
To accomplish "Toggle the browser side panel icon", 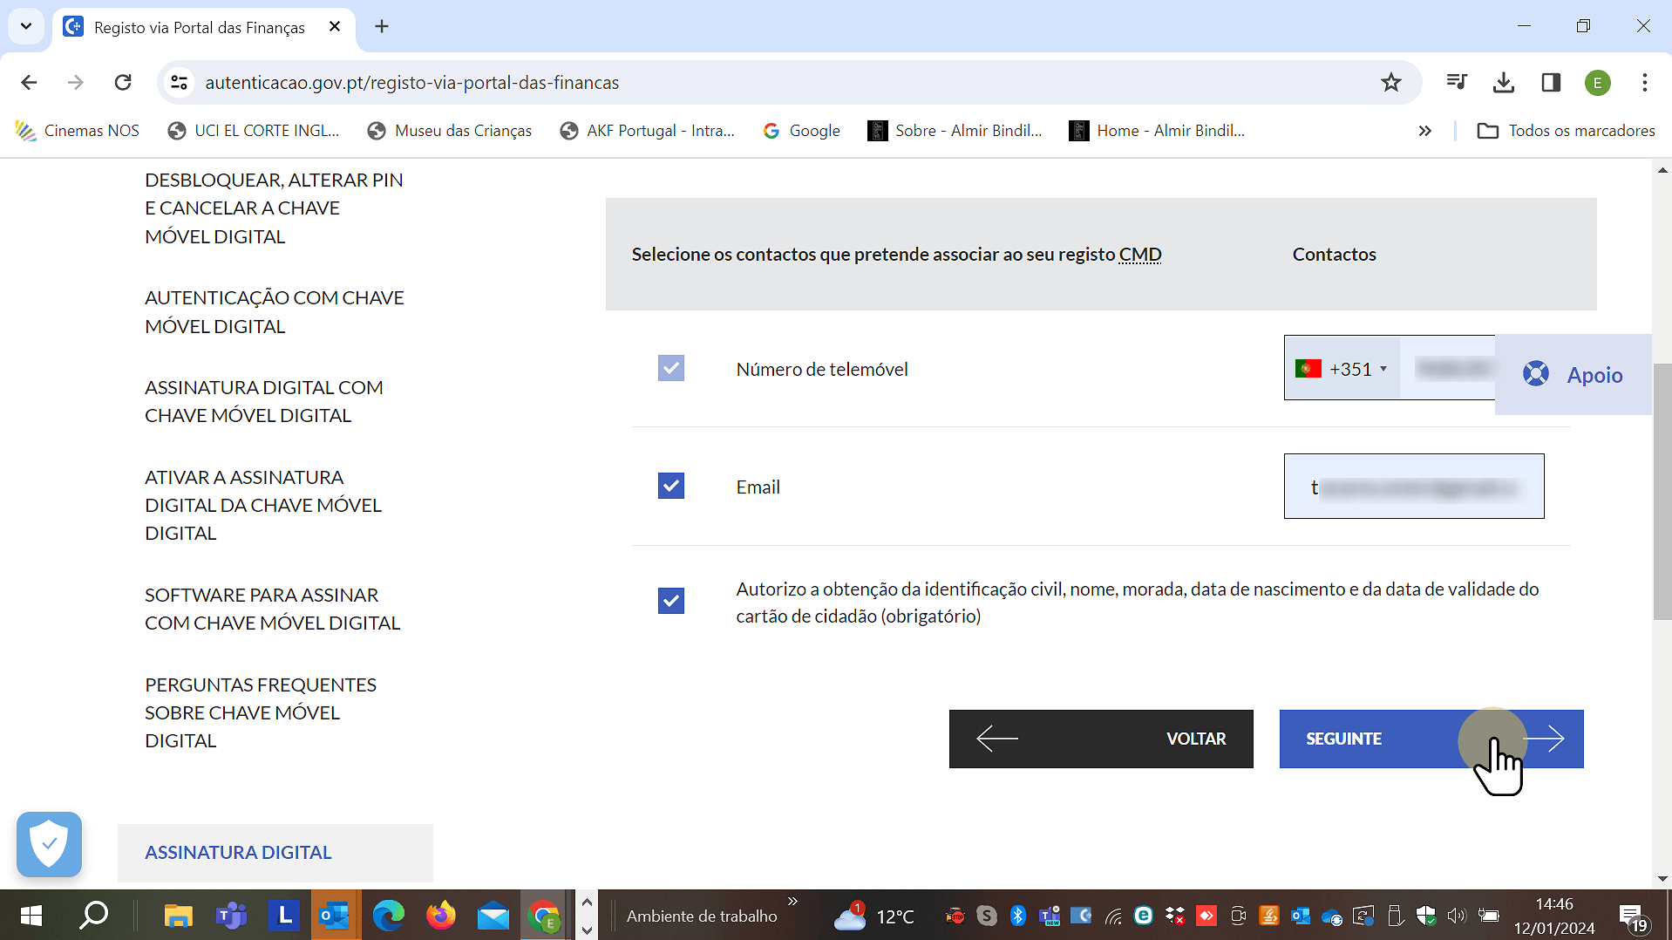I will coord(1551,82).
